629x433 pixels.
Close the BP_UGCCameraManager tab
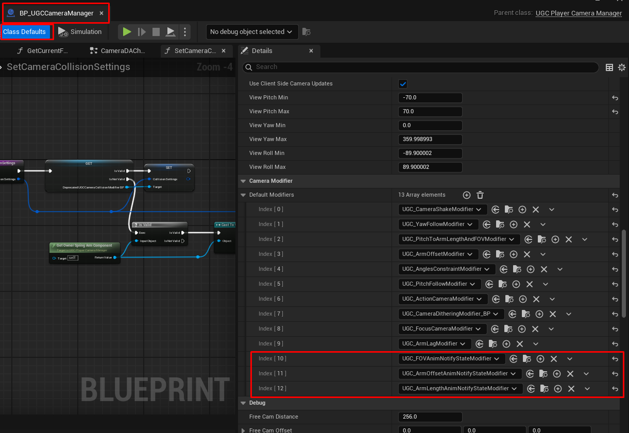[x=101, y=13]
